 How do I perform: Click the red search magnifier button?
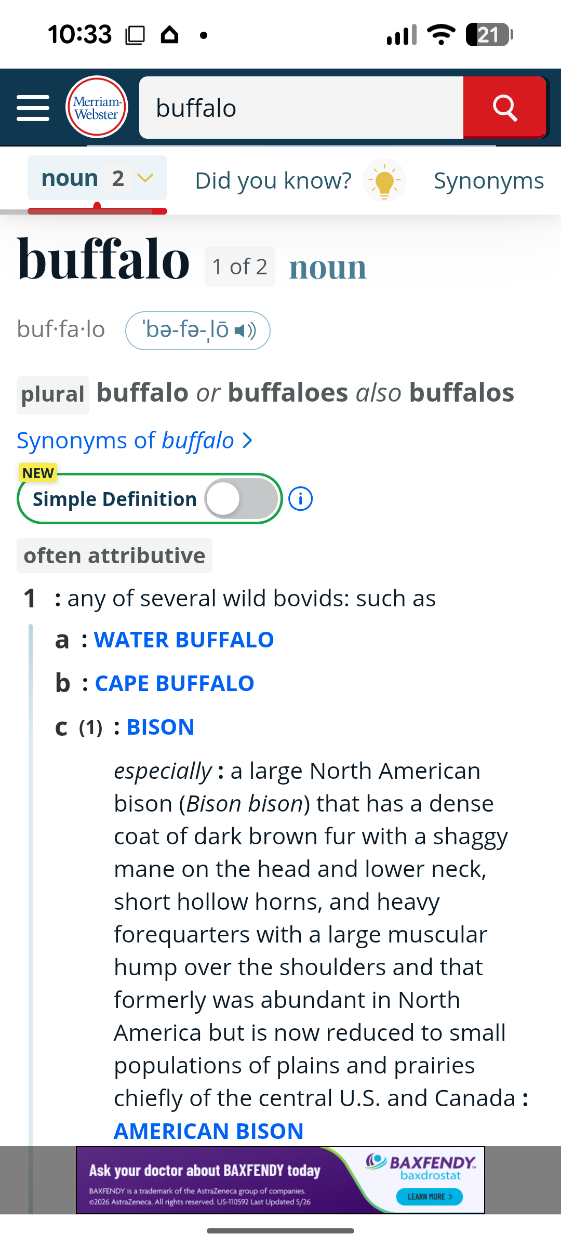[x=504, y=108]
